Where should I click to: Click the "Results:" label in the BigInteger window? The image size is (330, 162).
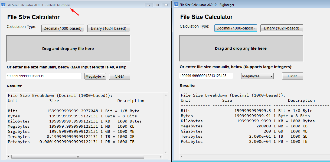[188, 86]
